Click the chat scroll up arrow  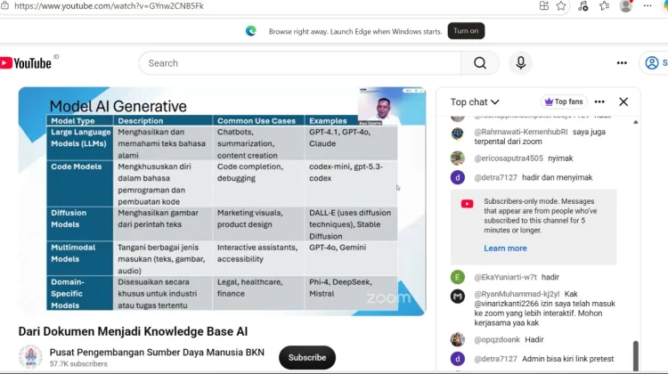(x=636, y=122)
